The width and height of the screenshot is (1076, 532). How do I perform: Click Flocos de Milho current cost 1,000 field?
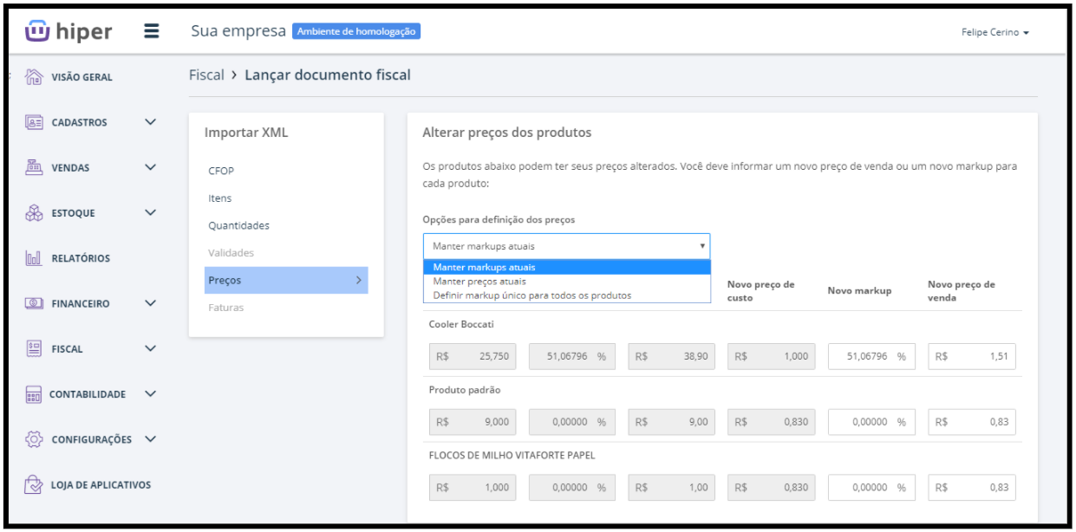[473, 488]
